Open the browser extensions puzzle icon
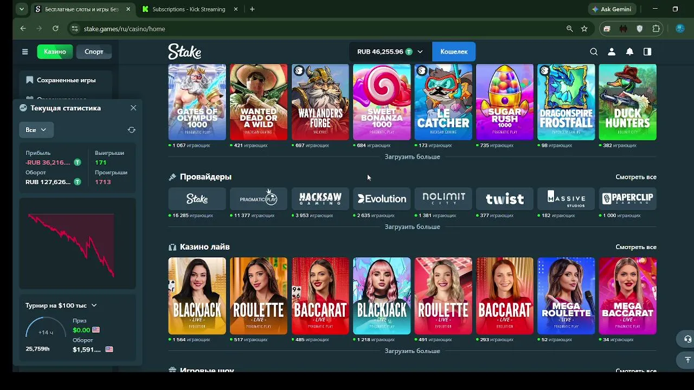The width and height of the screenshot is (694, 390). pos(656,29)
